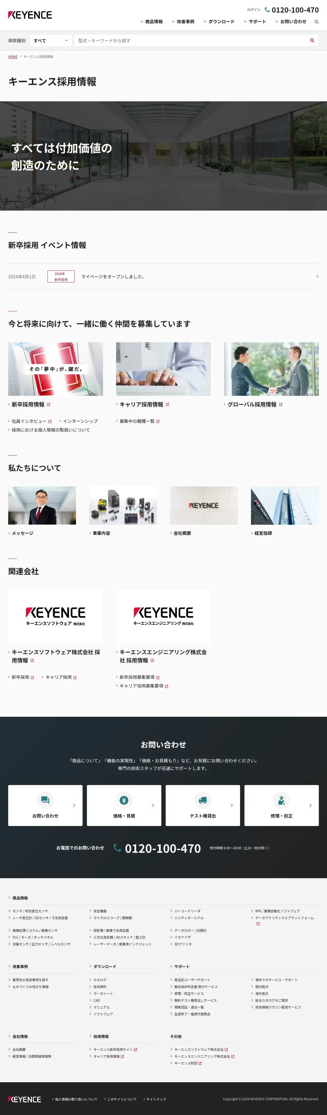Open the すべて search category dropdown
This screenshot has width=327, height=1115.
coord(50,41)
